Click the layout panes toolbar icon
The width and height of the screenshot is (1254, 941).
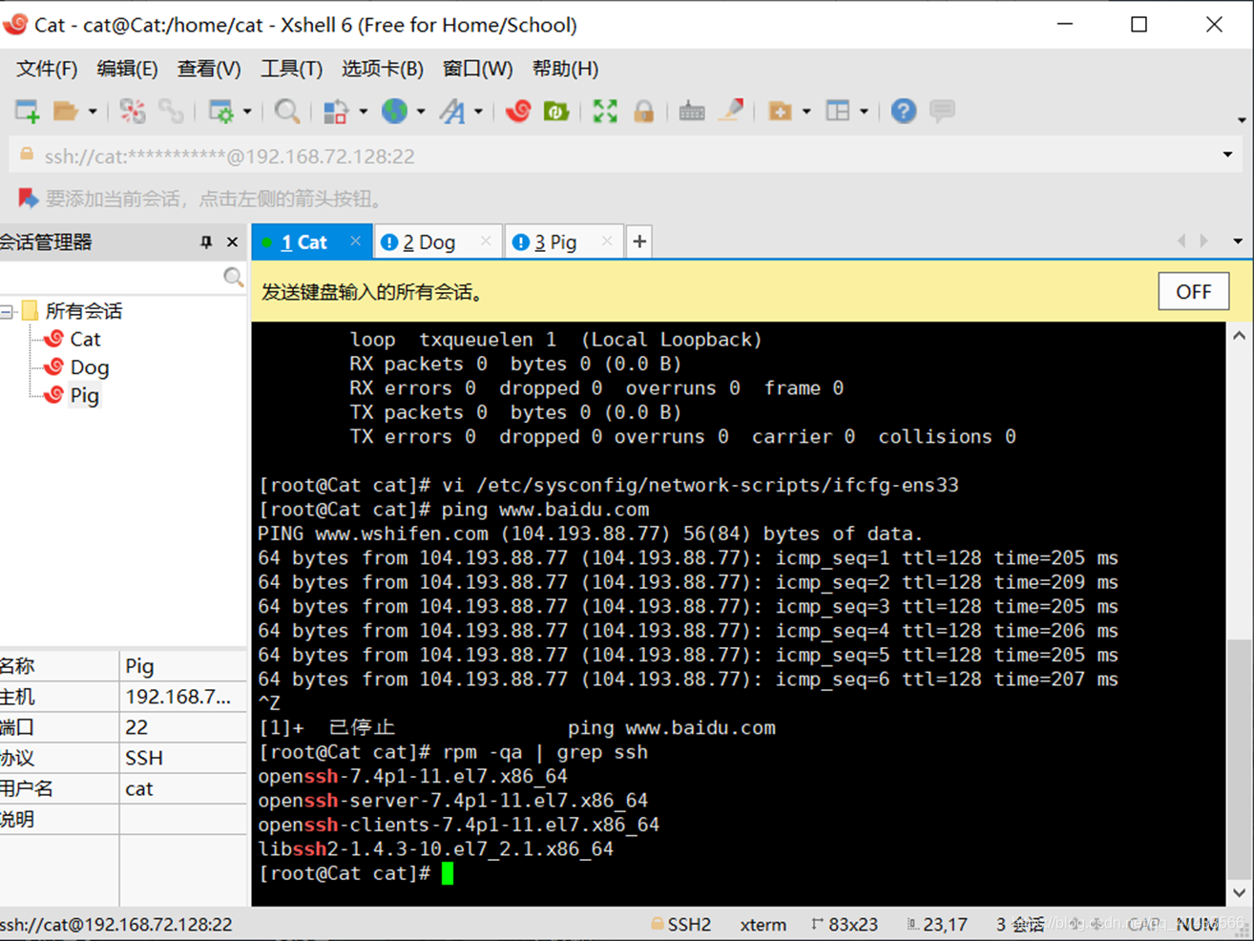pos(838,112)
